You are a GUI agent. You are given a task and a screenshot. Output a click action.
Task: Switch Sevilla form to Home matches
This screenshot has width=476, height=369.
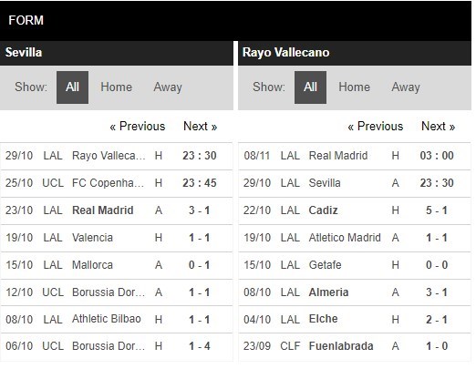pyautogui.click(x=117, y=87)
